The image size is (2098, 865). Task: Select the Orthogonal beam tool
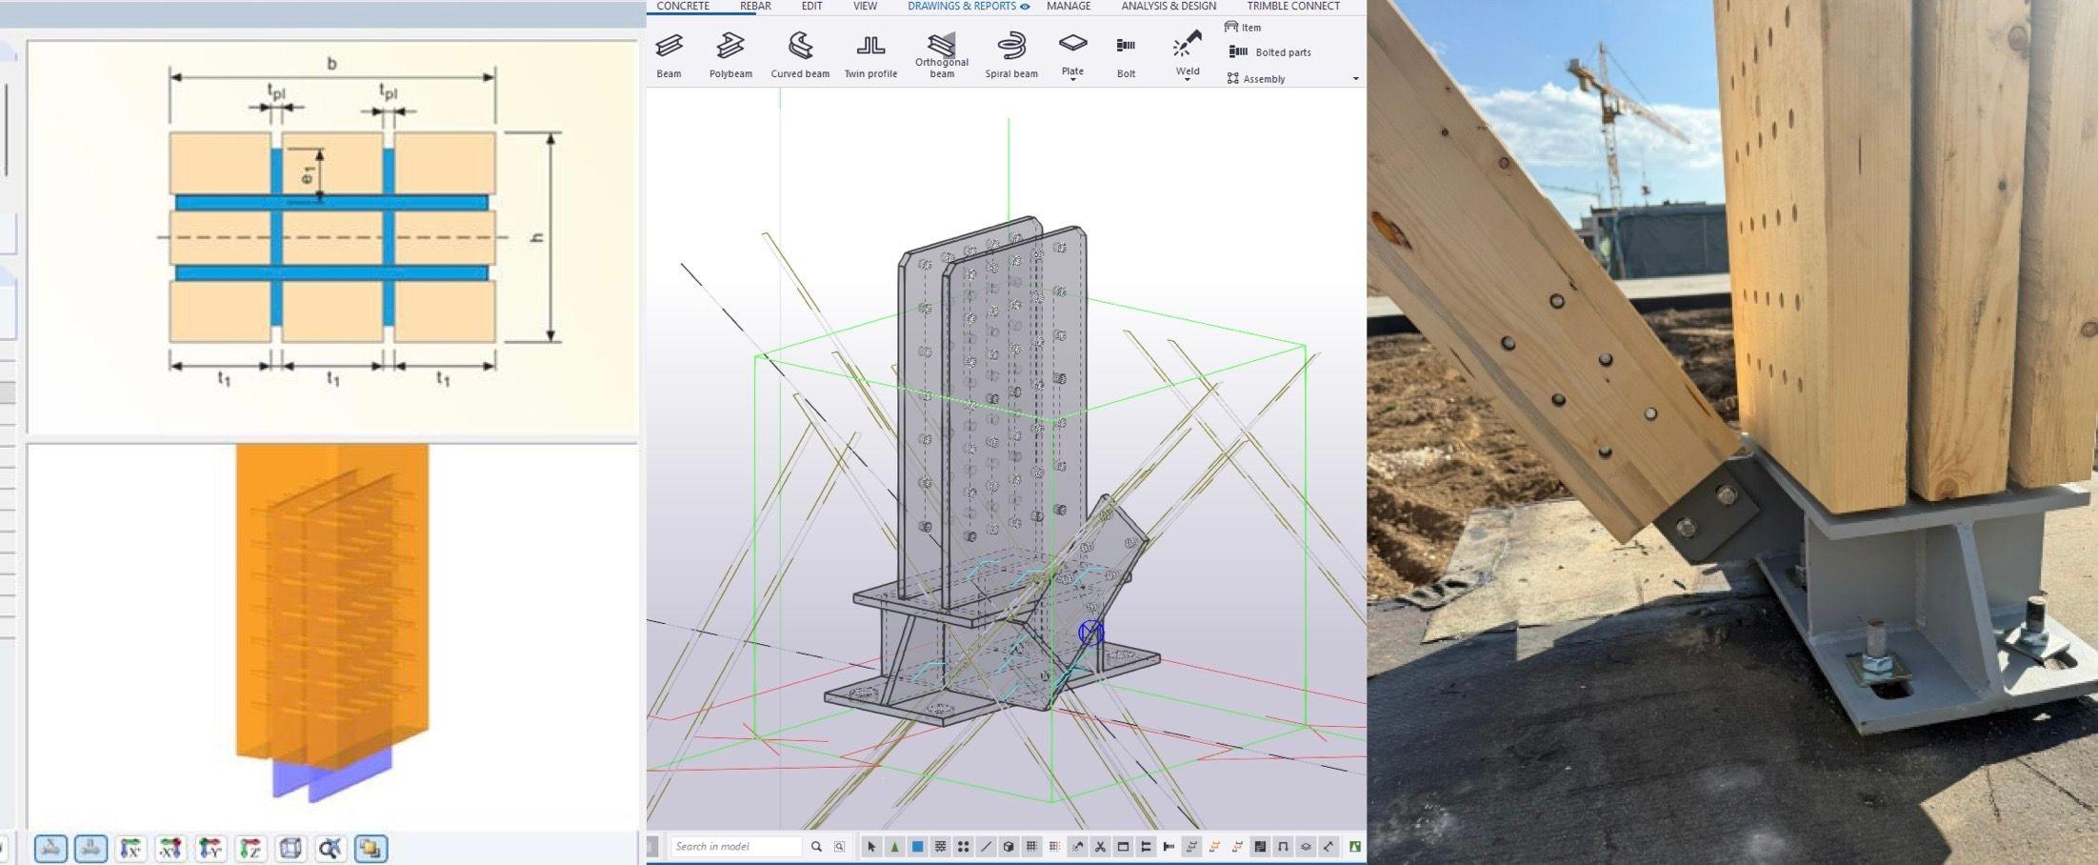[x=942, y=55]
